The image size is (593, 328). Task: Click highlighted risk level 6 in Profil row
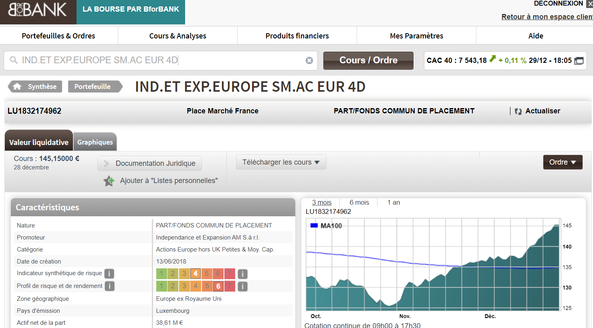218,286
